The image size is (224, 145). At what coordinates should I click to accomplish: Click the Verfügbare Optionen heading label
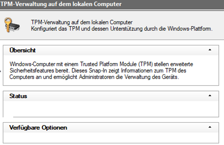[38, 127]
